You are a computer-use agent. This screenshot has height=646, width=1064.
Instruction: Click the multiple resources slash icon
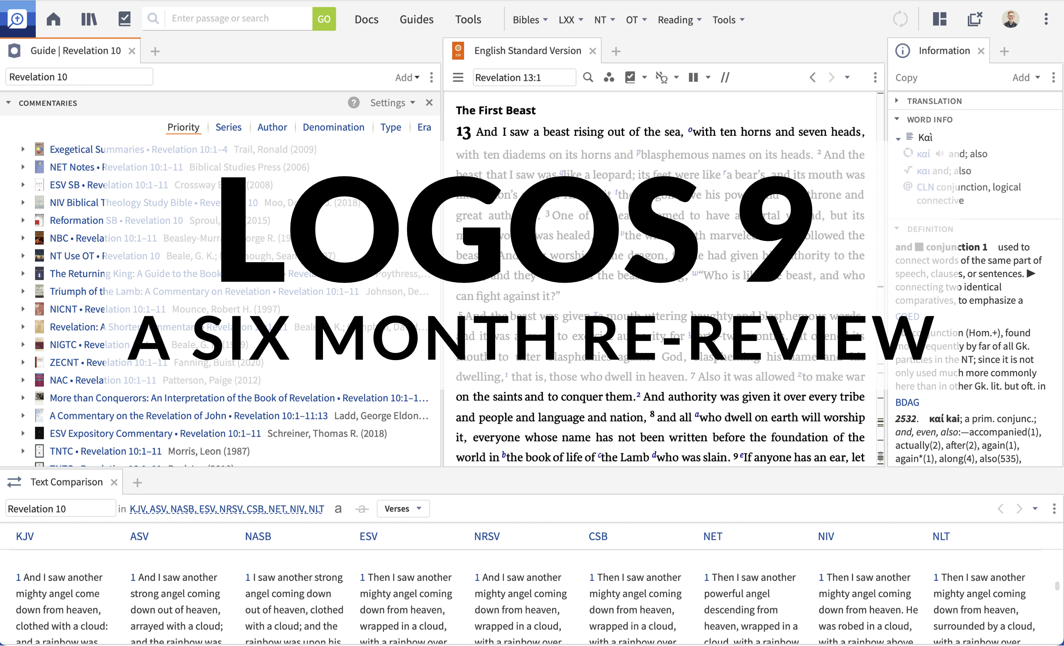pyautogui.click(x=725, y=77)
